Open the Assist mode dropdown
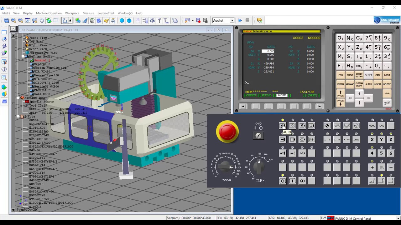The height and width of the screenshot is (225, 401). point(232,21)
